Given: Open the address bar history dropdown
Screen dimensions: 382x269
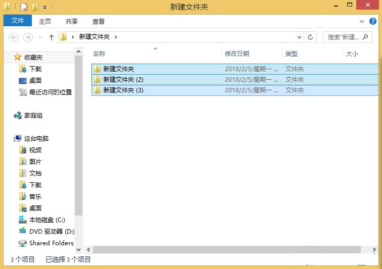Looking at the screenshot, I should (x=299, y=37).
